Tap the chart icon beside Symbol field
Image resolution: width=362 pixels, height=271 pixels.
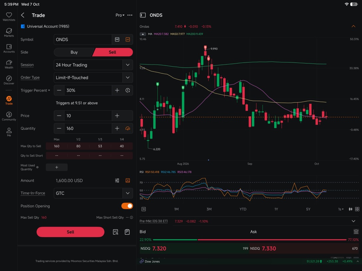128,40
